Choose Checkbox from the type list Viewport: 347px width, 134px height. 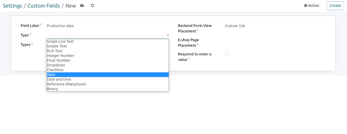coord(107,70)
